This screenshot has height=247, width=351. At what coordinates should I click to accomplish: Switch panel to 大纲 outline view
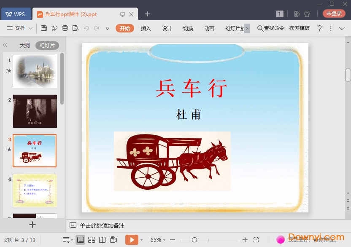coord(24,46)
